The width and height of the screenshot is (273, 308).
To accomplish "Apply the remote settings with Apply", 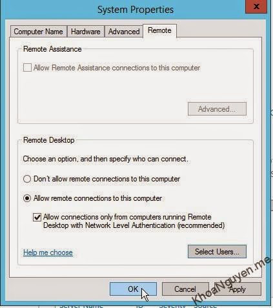I will 238,289.
